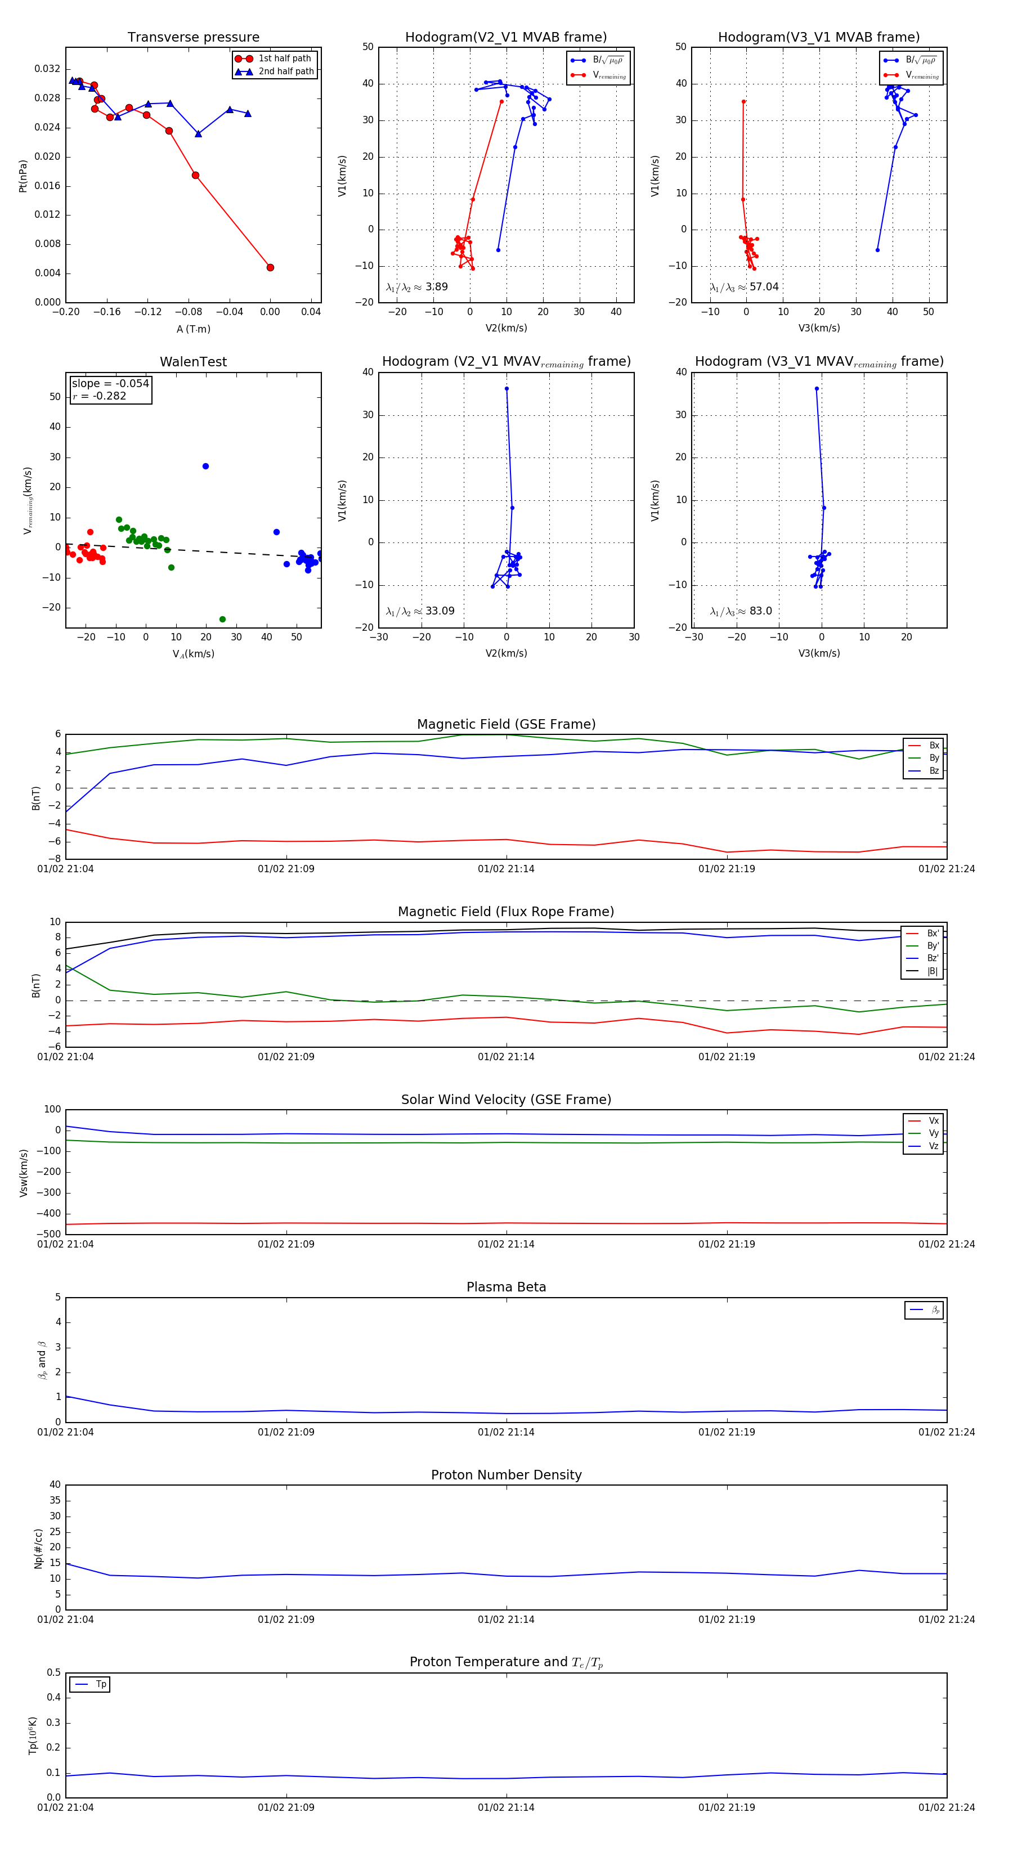Select the eigenvalue ratio annotation reading 57.04
1013x1857 pixels.
(x=744, y=287)
